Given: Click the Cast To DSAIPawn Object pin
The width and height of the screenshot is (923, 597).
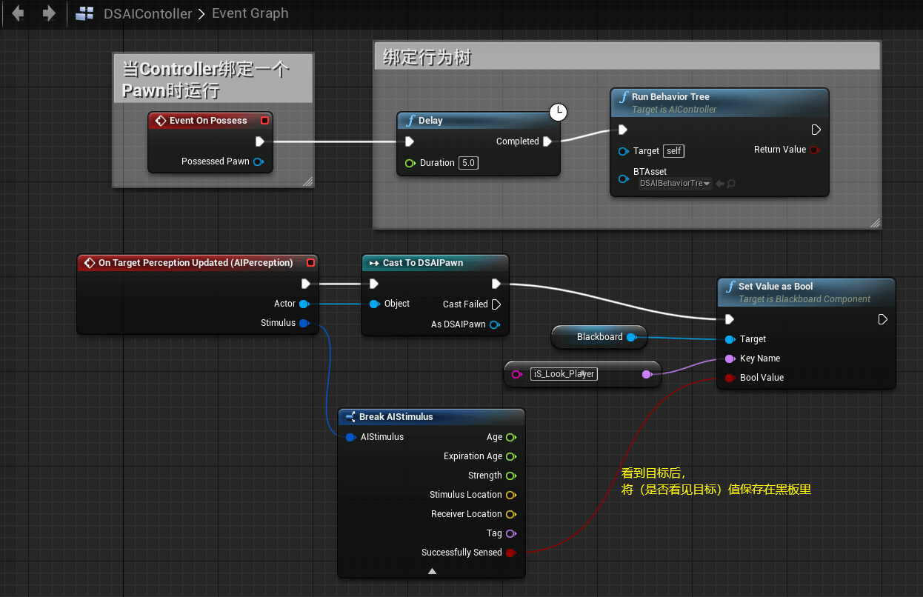Looking at the screenshot, I should 374,304.
